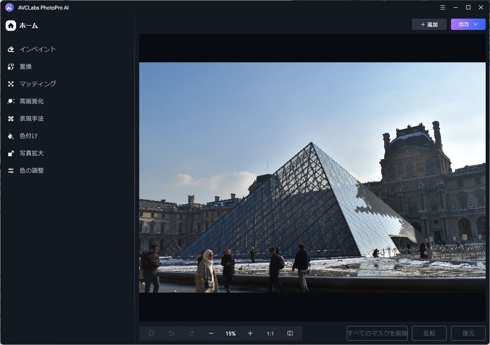
Task: Open the 表現手法 menu item
Action: [x=32, y=119]
